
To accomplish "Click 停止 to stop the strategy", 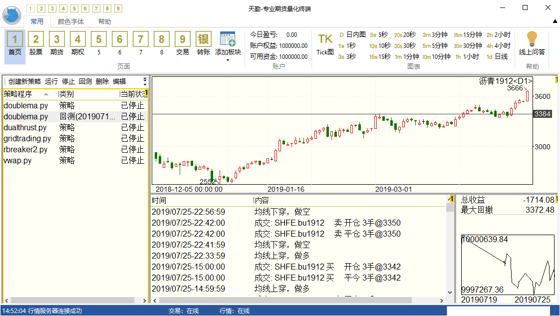I will tap(68, 81).
